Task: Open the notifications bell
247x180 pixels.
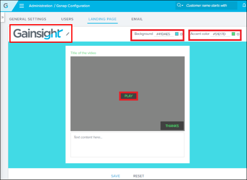Action: 244,5
